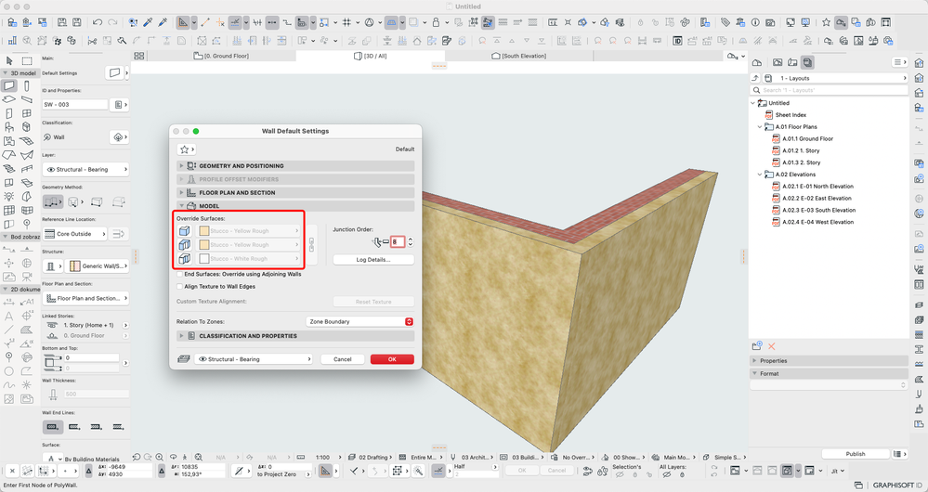Collapse the A.01 Floor Plans folder
Screen dimensions: 928x492
click(x=760, y=126)
